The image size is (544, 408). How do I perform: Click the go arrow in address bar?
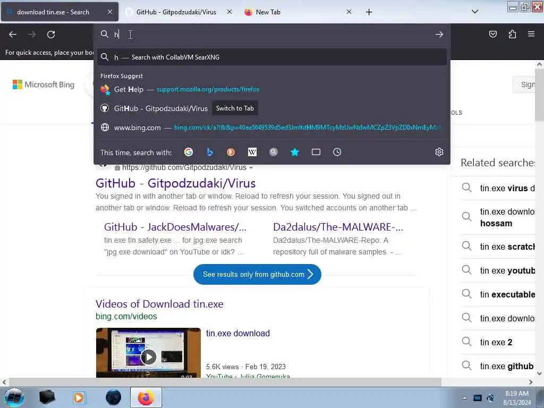(439, 35)
